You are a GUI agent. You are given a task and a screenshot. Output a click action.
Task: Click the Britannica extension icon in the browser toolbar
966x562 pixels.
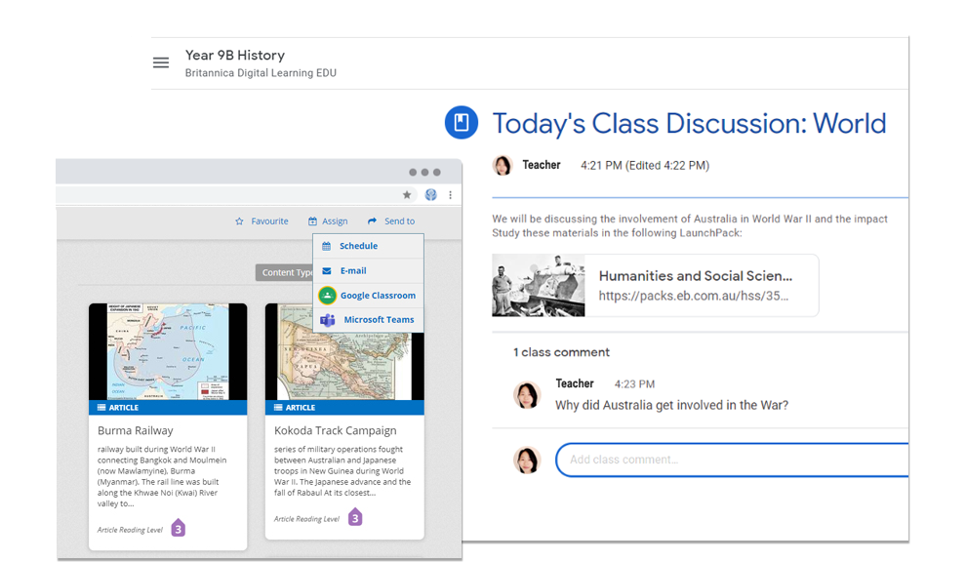431,195
